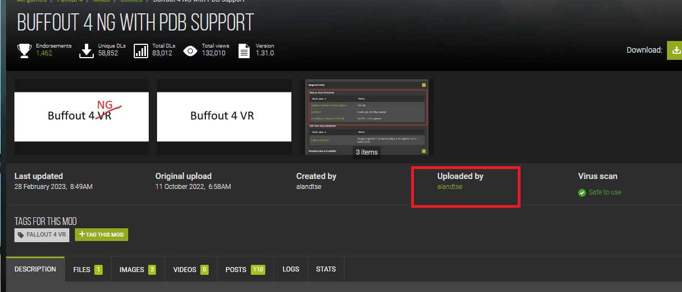Switch to the Videos tab
Image resolution: width=682 pixels, height=292 pixels.
[191, 270]
